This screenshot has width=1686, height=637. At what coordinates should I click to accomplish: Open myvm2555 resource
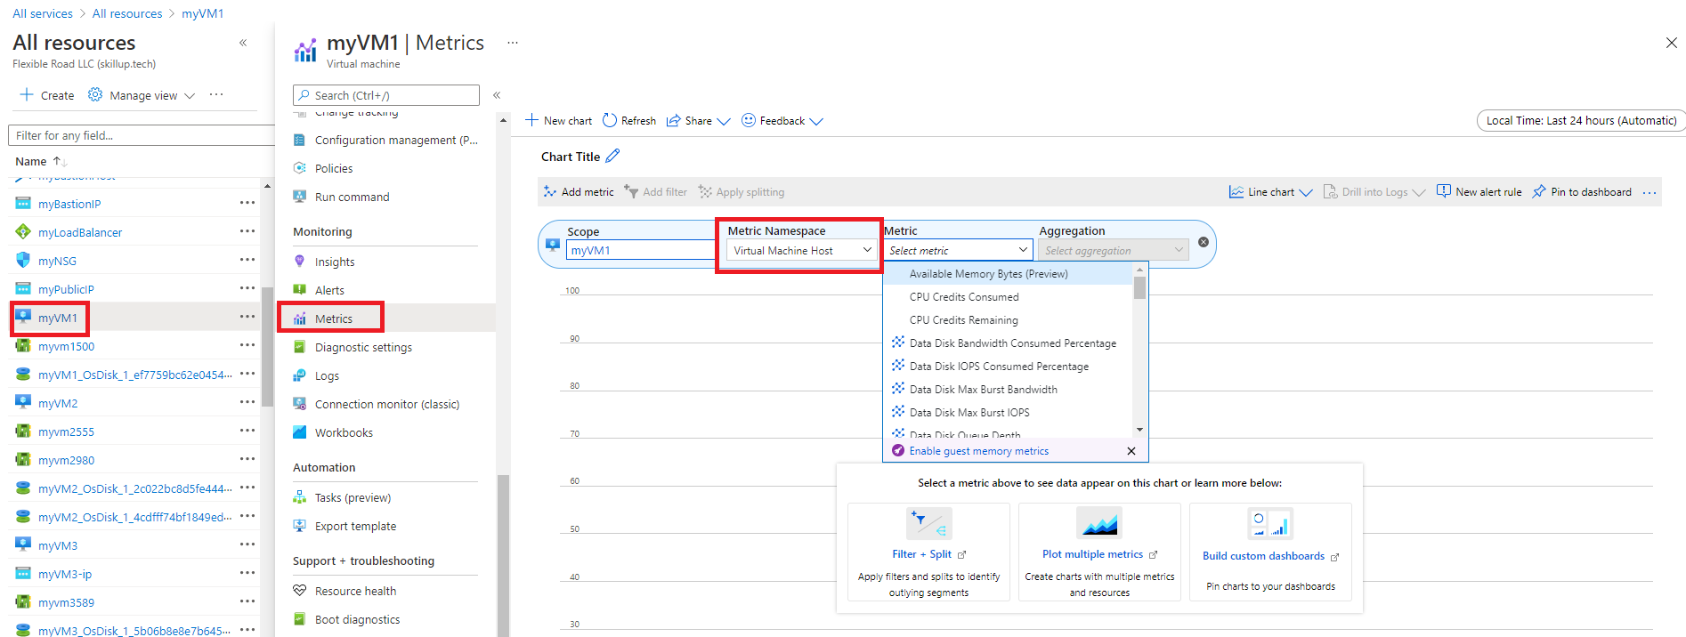pos(66,432)
